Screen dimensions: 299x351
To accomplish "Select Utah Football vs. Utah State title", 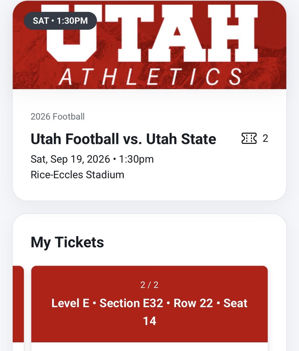I will point(123,139).
